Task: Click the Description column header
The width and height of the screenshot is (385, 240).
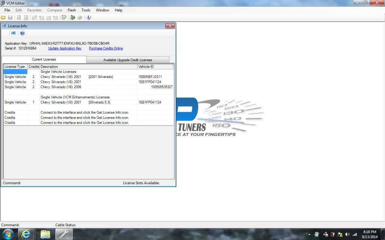Action: click(88, 66)
